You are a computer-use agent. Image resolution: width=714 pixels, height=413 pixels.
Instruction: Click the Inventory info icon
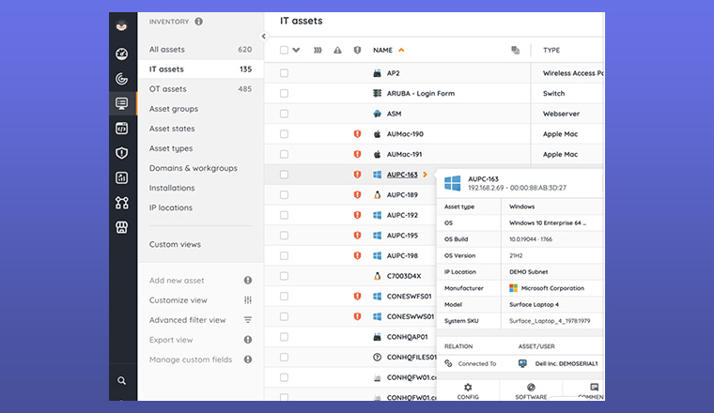(x=198, y=22)
